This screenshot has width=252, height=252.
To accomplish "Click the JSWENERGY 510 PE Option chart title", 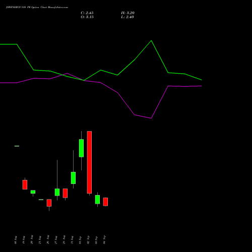I will [37, 8].
